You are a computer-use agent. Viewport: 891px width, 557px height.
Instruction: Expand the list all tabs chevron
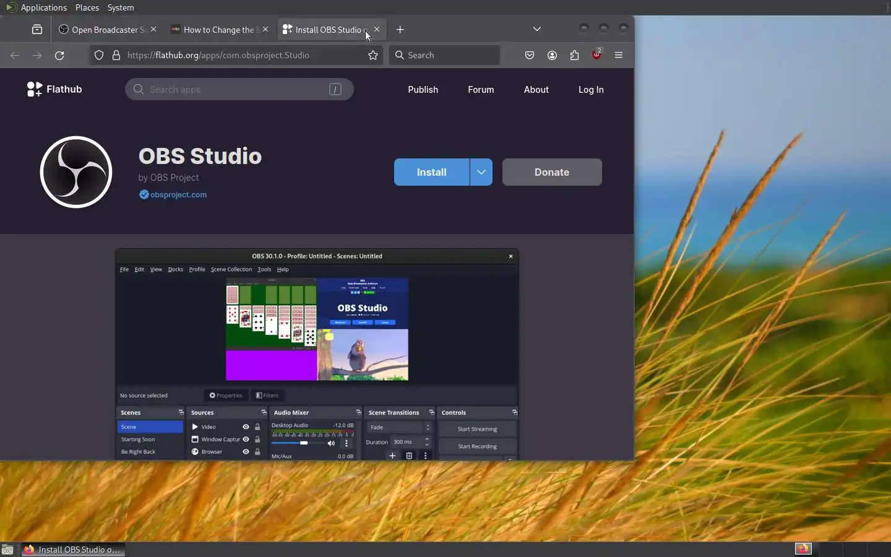point(537,29)
